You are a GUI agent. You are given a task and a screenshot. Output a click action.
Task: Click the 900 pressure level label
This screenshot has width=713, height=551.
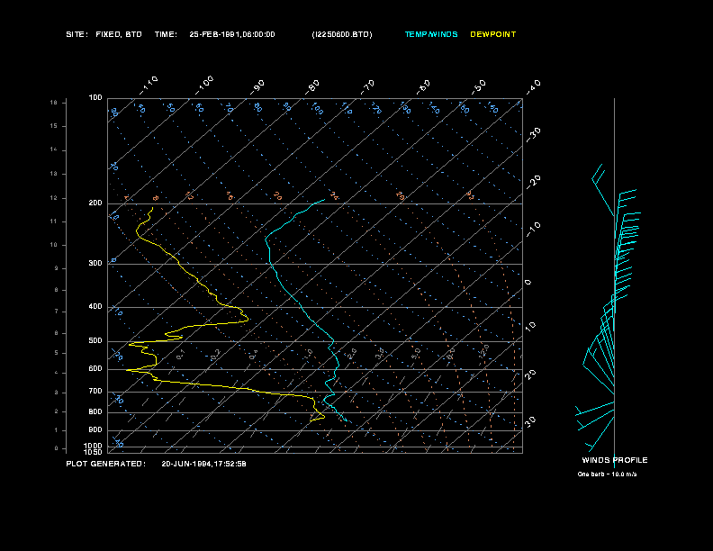[x=95, y=430]
